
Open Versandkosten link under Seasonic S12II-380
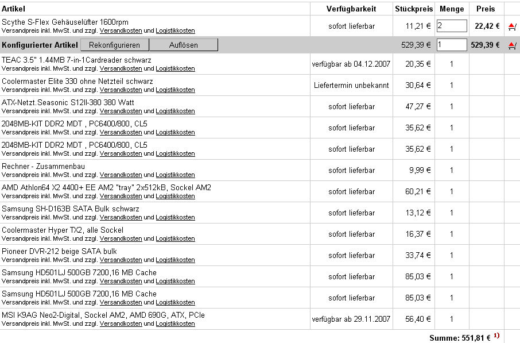tap(121, 111)
